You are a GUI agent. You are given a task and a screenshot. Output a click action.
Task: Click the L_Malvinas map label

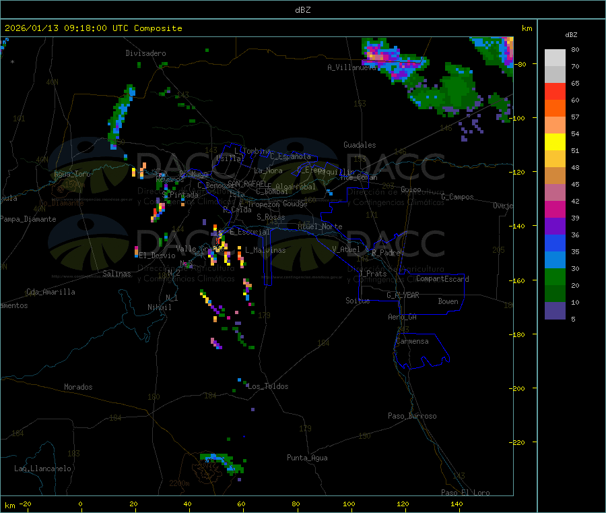[x=265, y=250]
